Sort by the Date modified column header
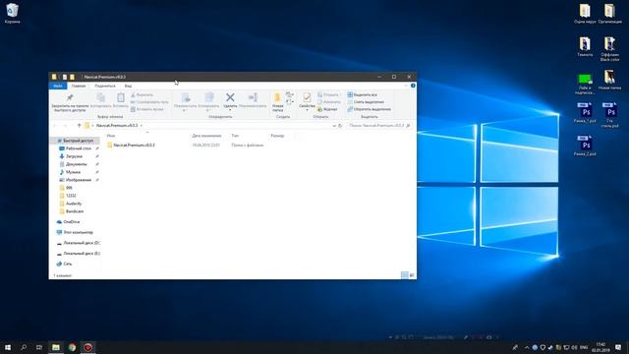The image size is (629, 354). tap(206, 136)
